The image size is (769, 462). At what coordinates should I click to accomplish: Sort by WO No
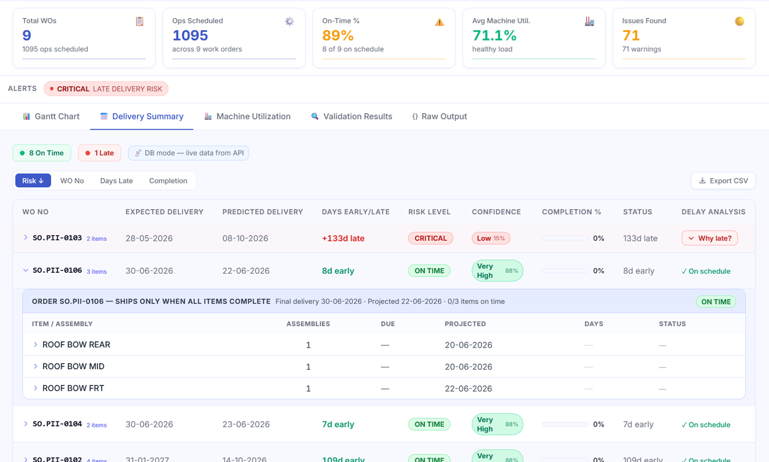(x=72, y=181)
